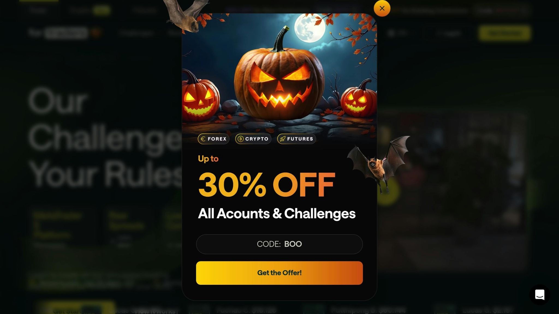The image size is (559, 314).
Task: Select the FUTURES label
Action: coord(300,139)
